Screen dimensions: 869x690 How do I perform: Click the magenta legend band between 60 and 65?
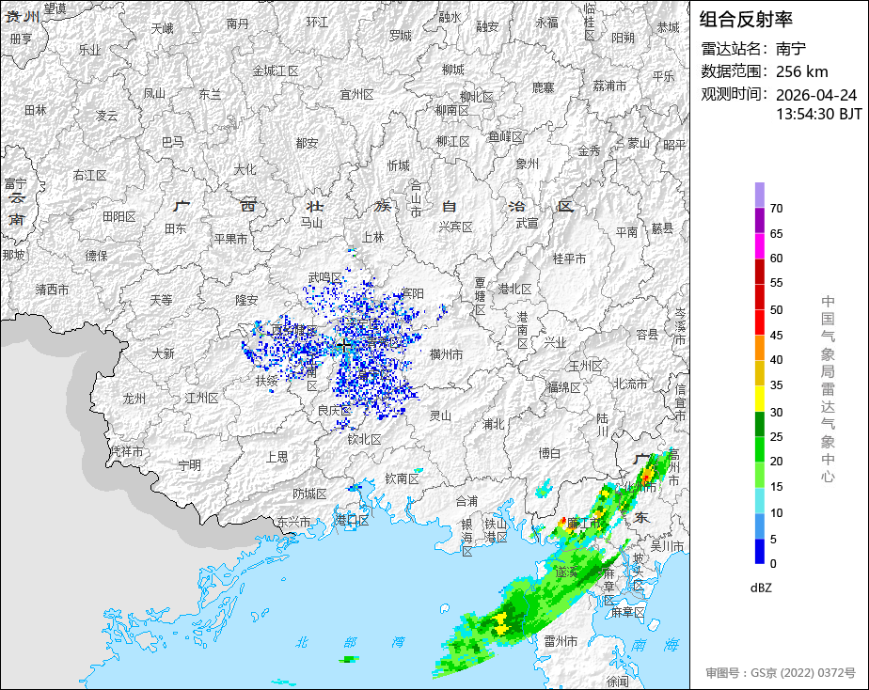[x=759, y=246]
